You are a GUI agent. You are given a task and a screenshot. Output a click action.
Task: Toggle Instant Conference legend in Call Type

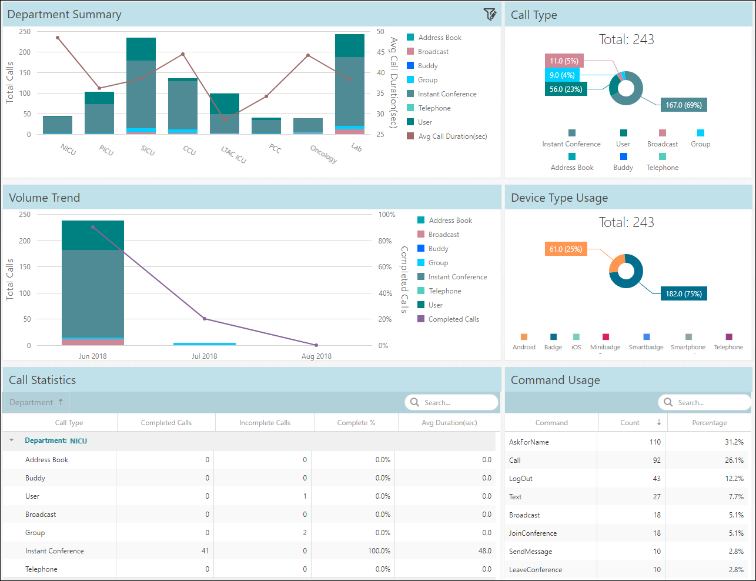[571, 139]
